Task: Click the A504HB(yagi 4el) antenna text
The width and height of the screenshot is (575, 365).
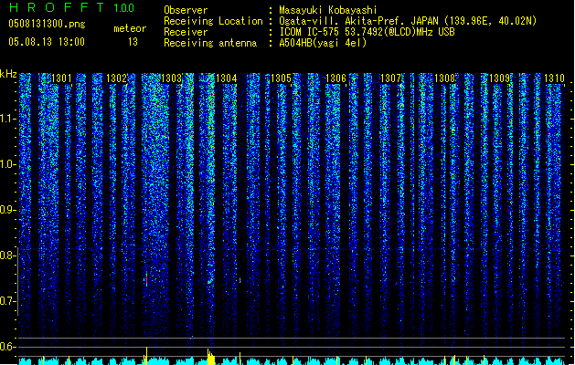Action: coord(323,43)
